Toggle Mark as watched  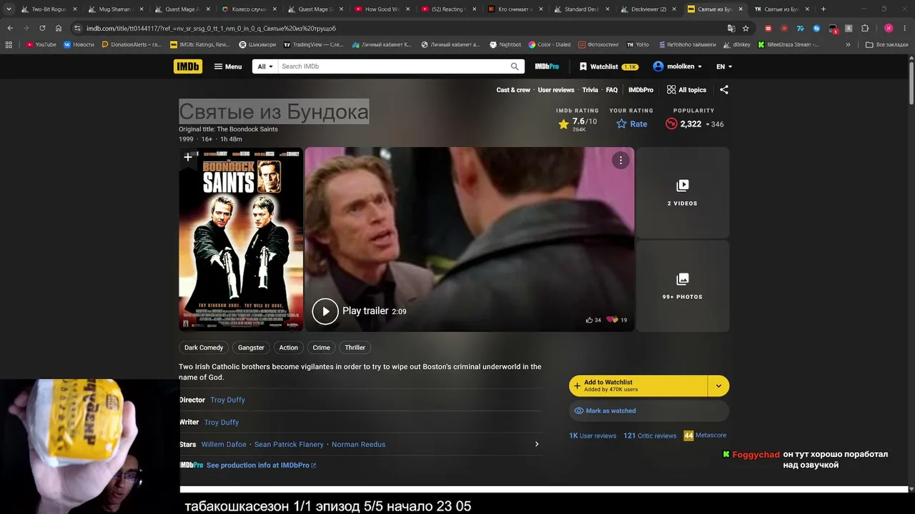click(649, 410)
